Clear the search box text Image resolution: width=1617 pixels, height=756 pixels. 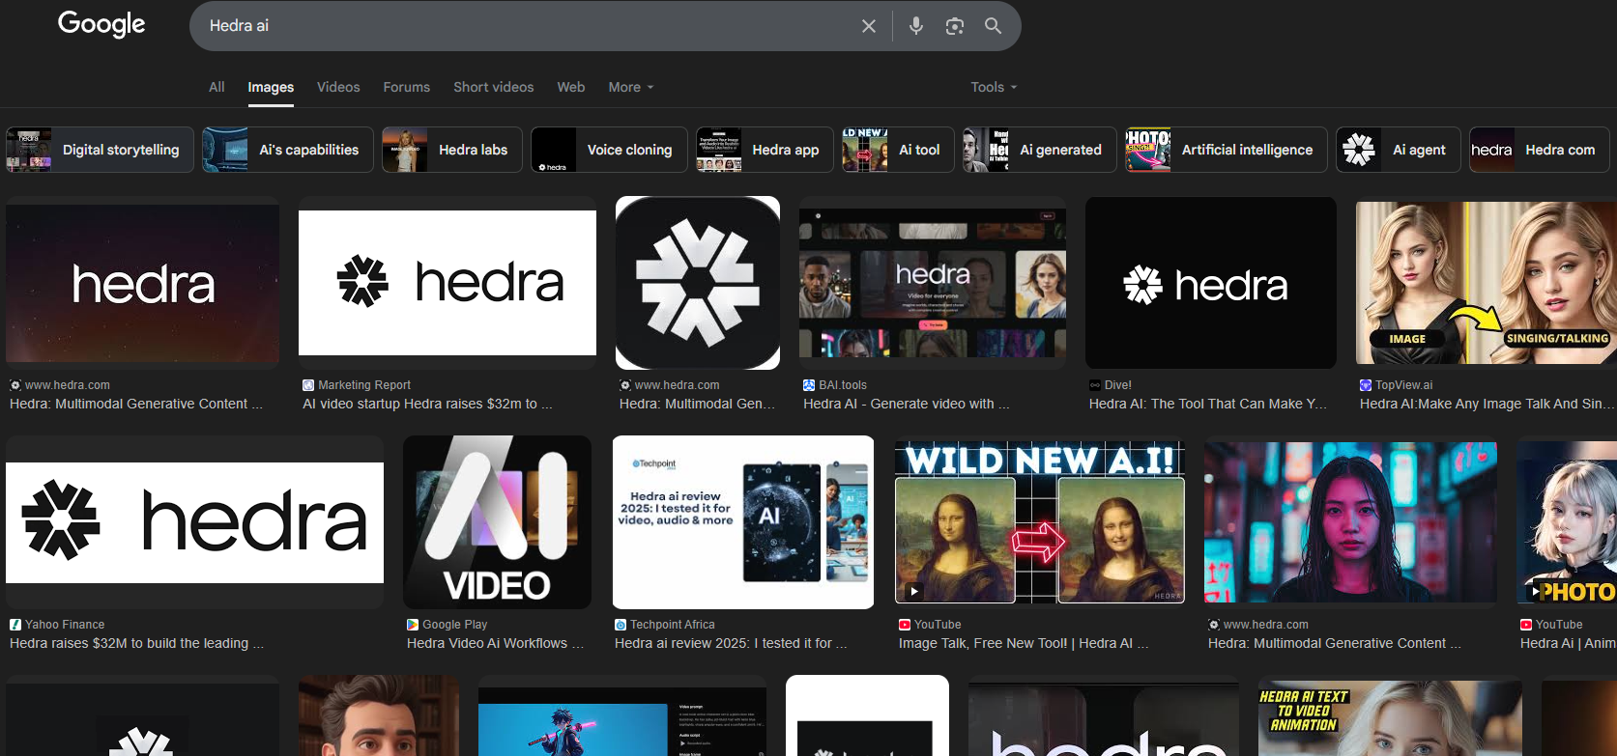click(869, 26)
